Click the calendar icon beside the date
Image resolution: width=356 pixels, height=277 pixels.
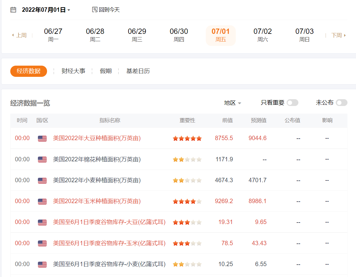[13, 10]
